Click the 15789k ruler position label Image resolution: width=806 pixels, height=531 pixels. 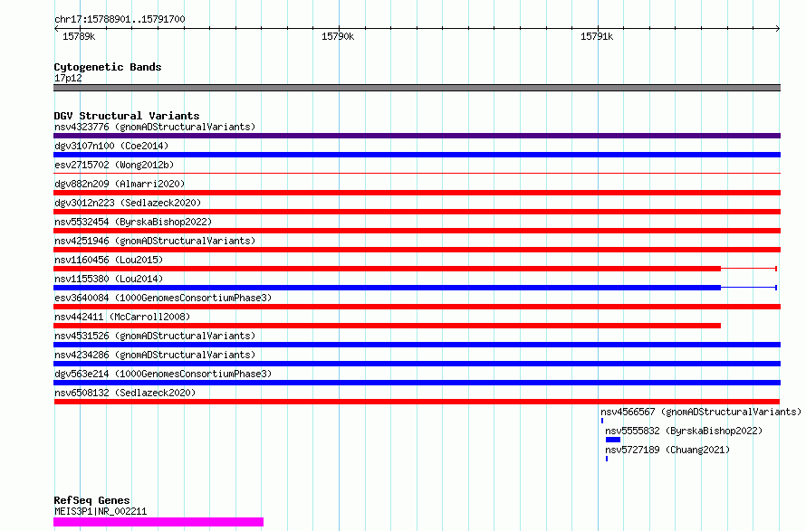click(79, 36)
